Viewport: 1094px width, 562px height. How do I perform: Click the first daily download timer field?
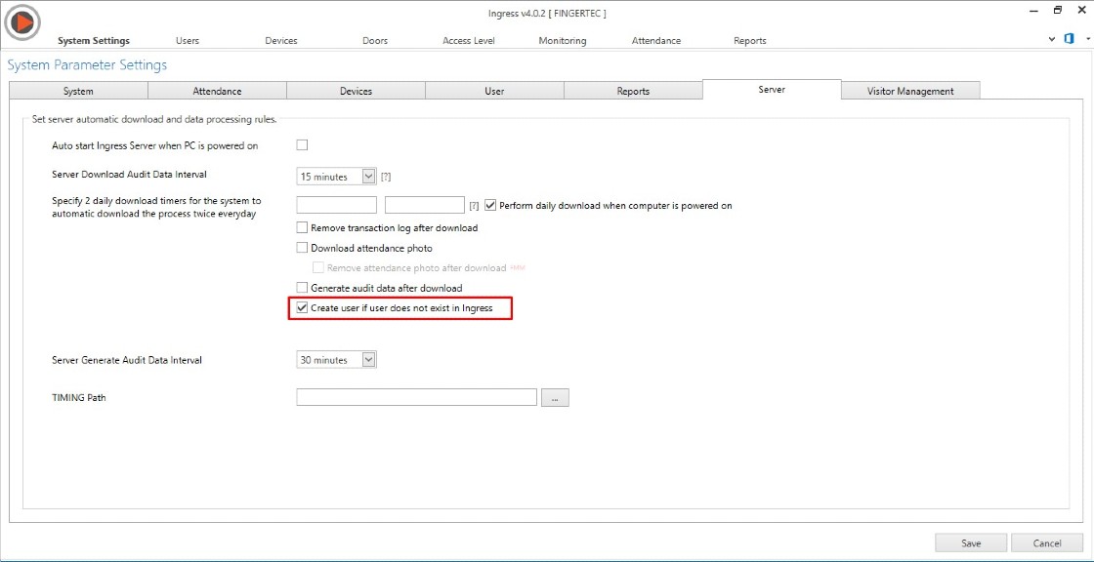(336, 205)
